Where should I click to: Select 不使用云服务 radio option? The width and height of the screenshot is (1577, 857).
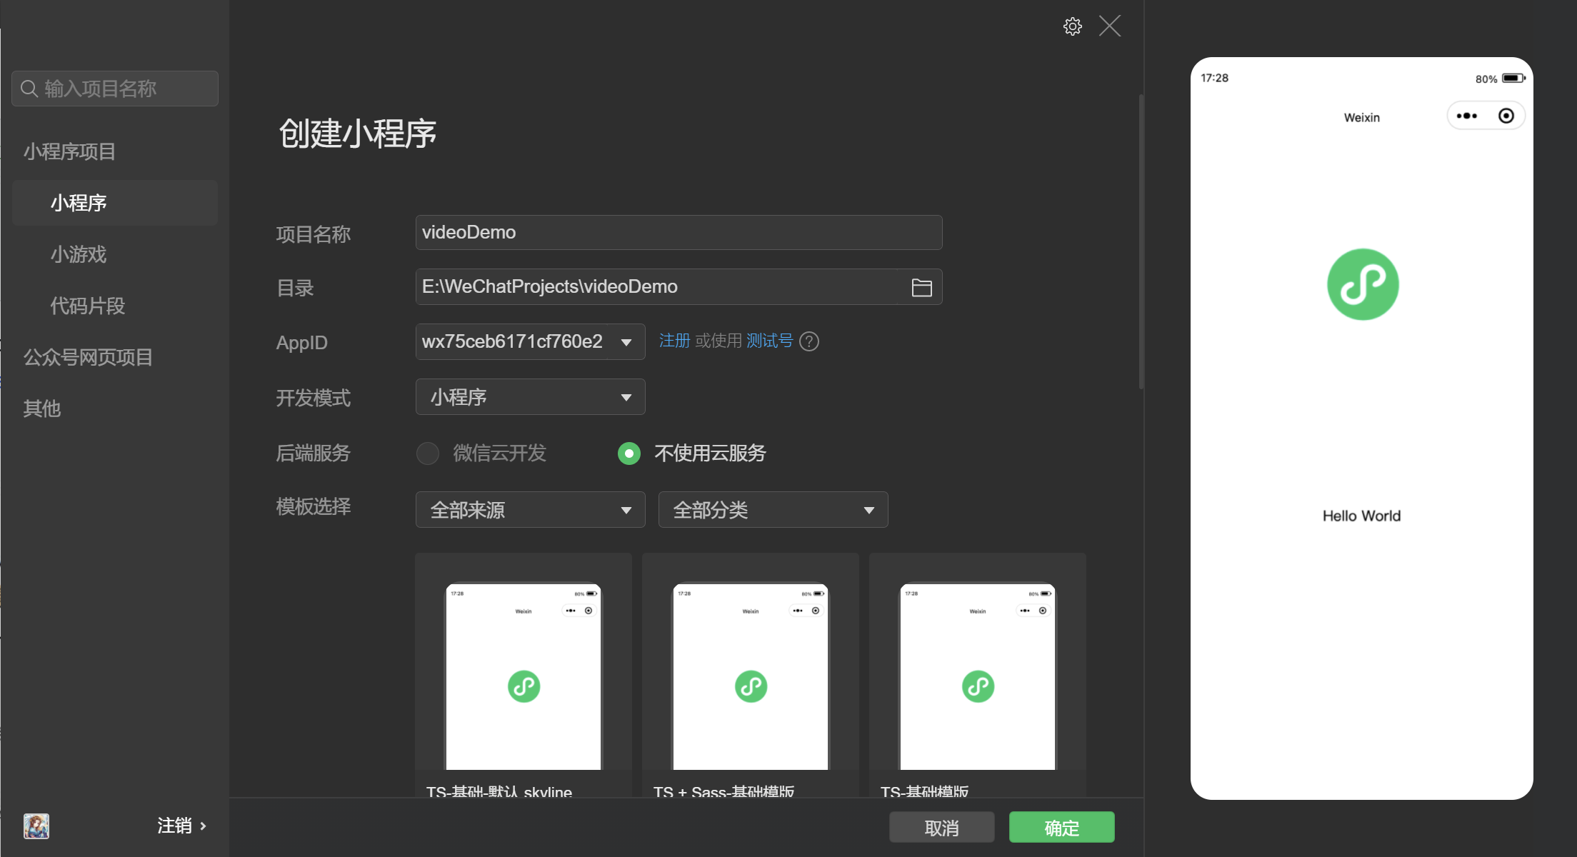629,453
